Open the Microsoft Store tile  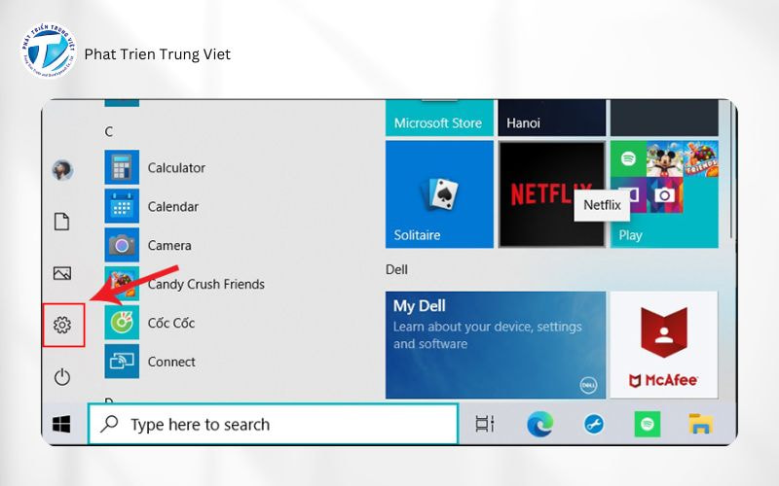438,118
